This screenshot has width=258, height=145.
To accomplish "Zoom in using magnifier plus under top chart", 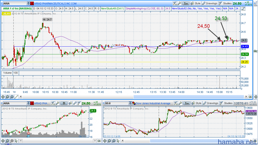I will tap(8, 97).
